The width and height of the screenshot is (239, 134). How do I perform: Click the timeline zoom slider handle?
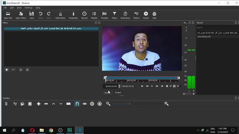click(x=130, y=104)
